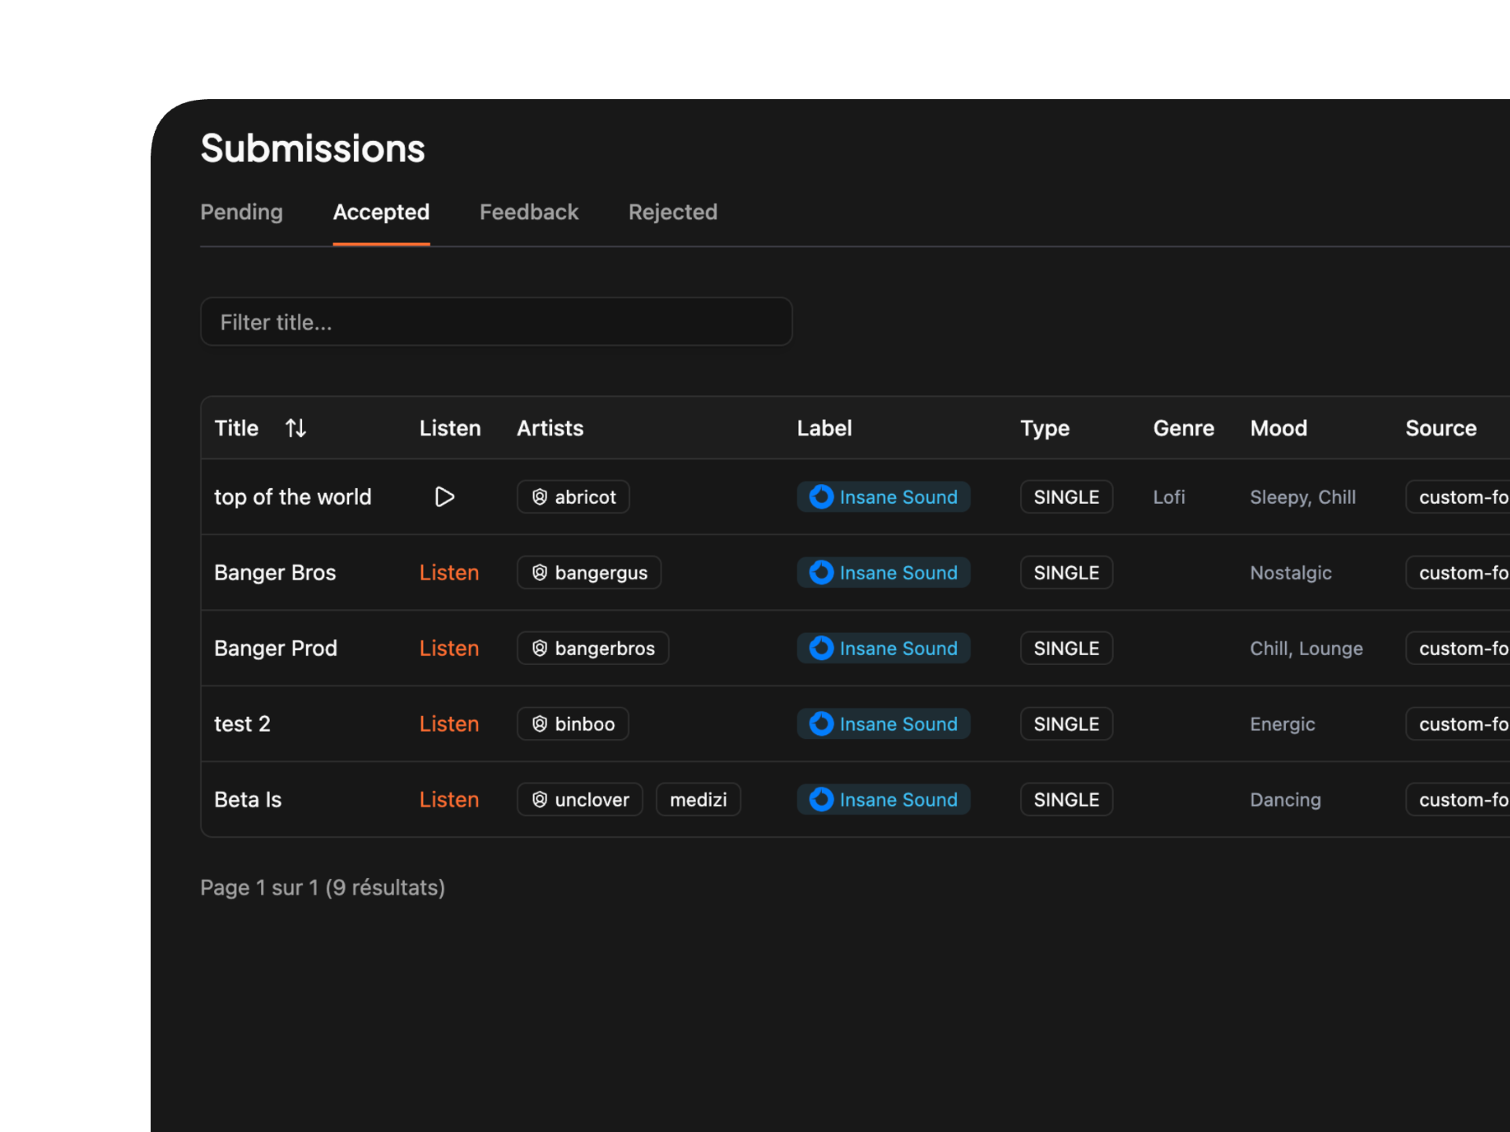Click Insane Sound logo in the Beta Is row
The image size is (1510, 1132).
pyautogui.click(x=821, y=799)
